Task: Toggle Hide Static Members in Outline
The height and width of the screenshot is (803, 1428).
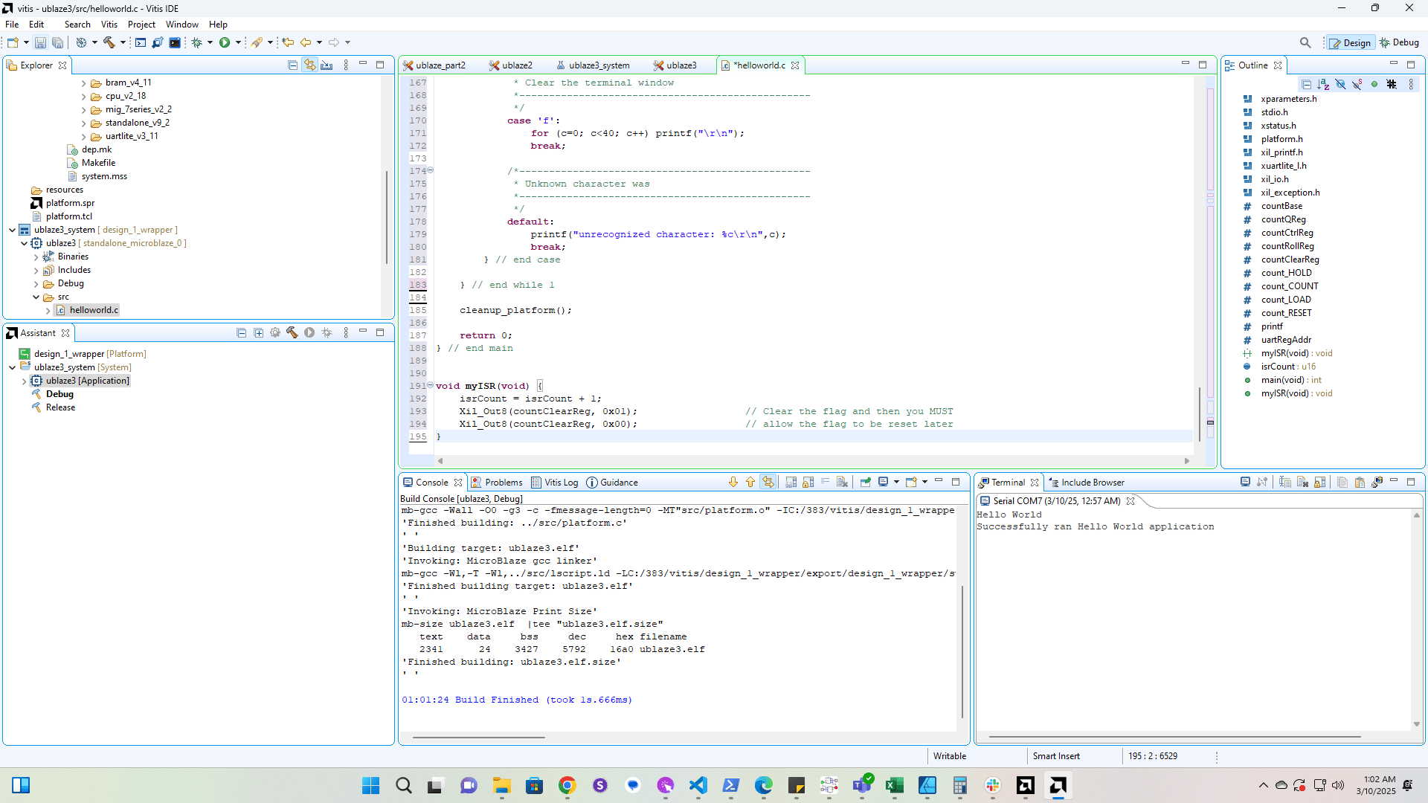Action: 1357,84
